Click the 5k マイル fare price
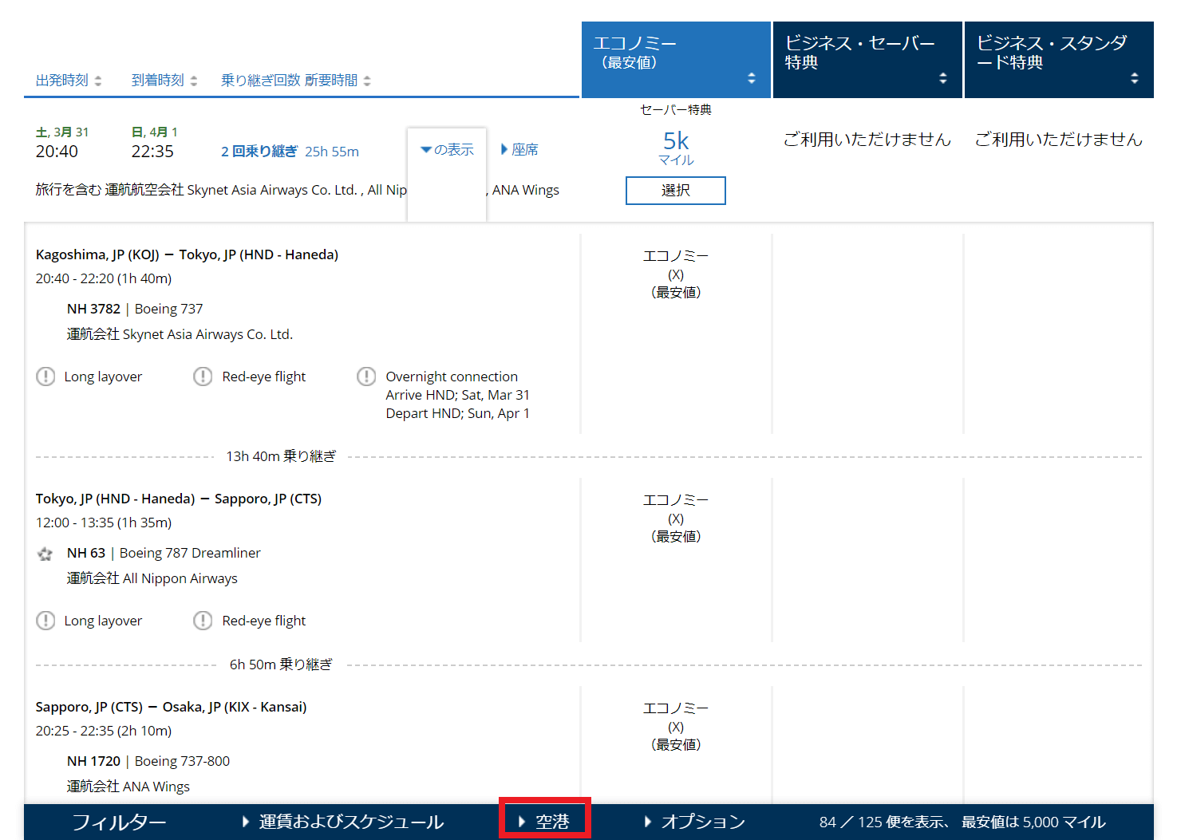The width and height of the screenshot is (1177, 840). 675,147
